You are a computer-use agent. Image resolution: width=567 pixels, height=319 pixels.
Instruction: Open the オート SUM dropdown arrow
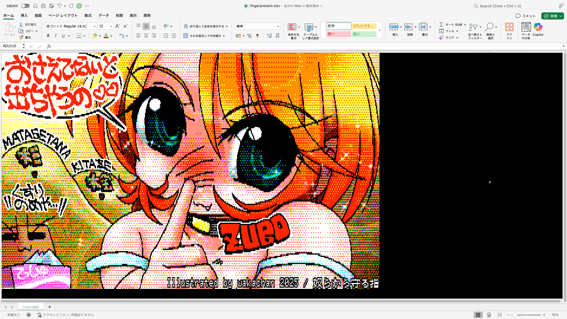tap(465, 25)
